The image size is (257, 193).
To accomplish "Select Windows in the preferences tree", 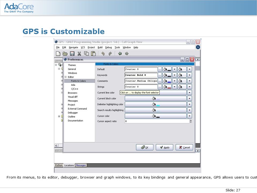I will (x=72, y=73).
